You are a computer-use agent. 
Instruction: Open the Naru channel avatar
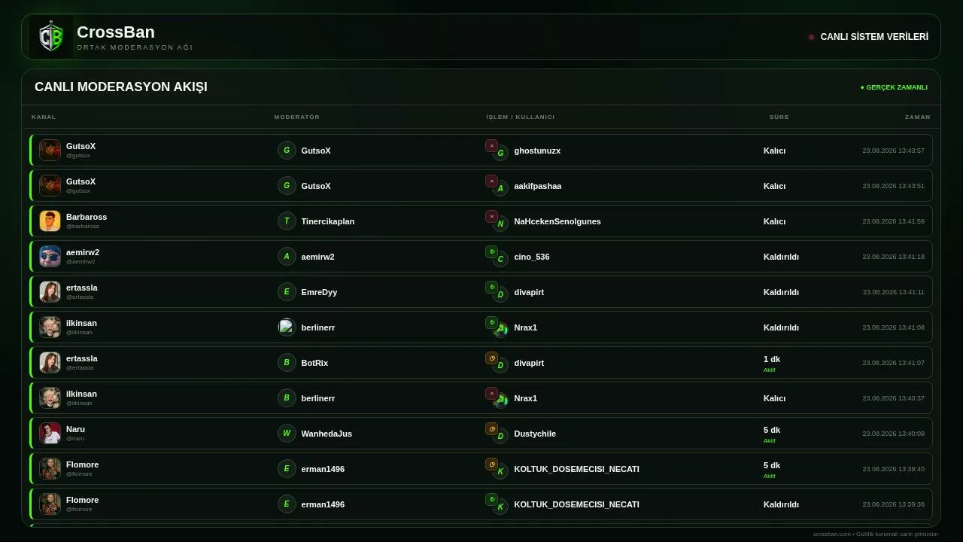tap(50, 434)
